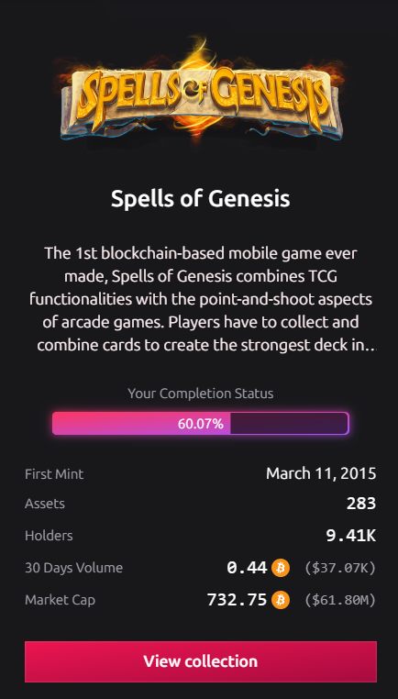Click the Holders value 9.41K
The height and width of the screenshot is (699, 398).
351,536
